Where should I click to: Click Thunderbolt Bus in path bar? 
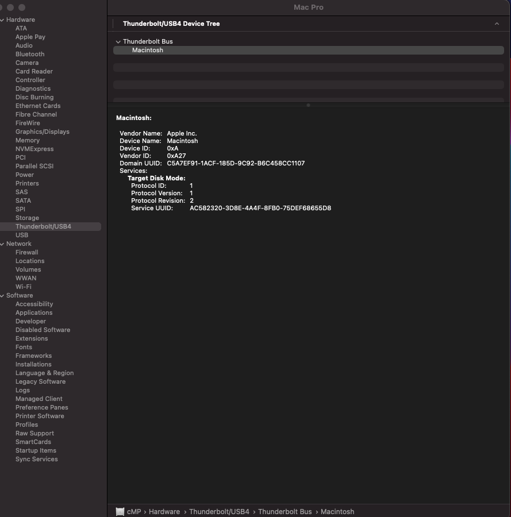(x=285, y=511)
